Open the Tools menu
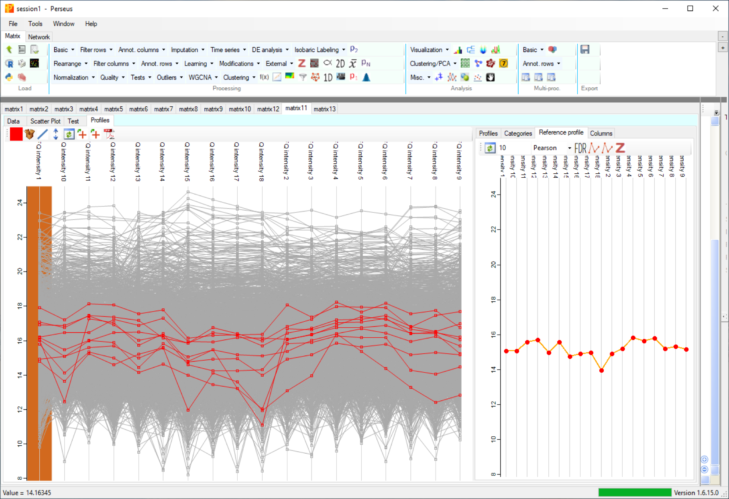The image size is (729, 499). point(35,24)
